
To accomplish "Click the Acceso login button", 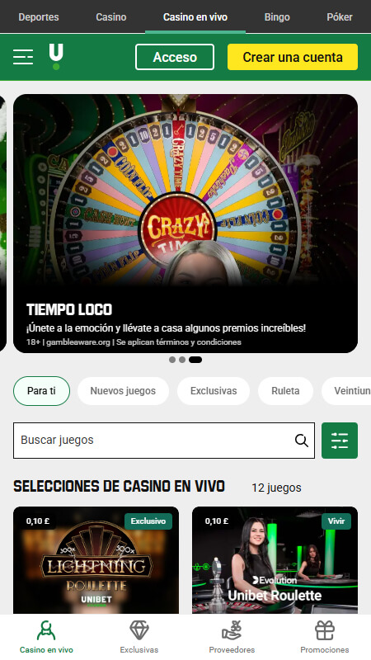I will (175, 57).
